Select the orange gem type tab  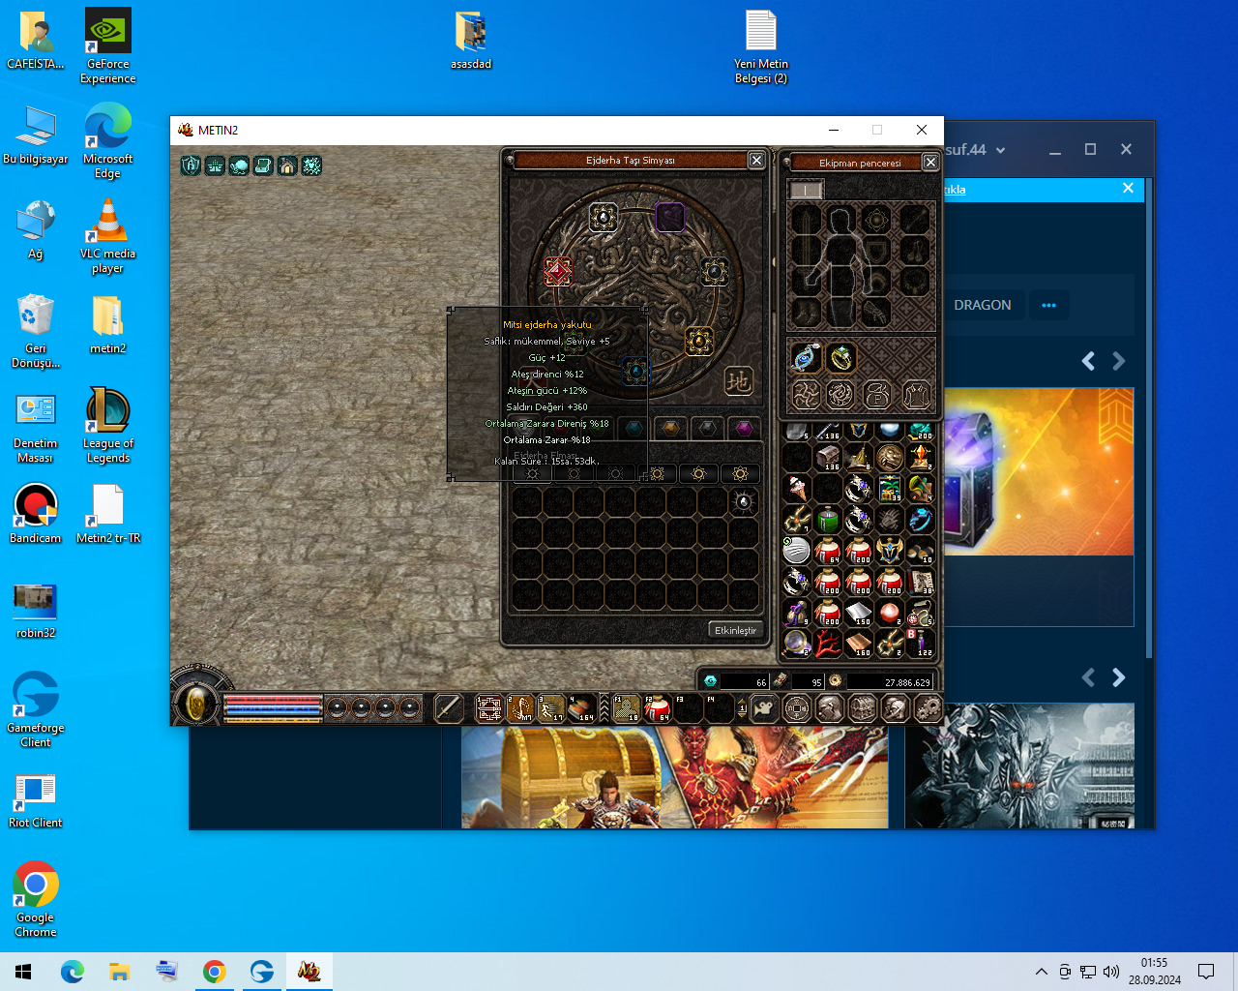[x=671, y=428]
